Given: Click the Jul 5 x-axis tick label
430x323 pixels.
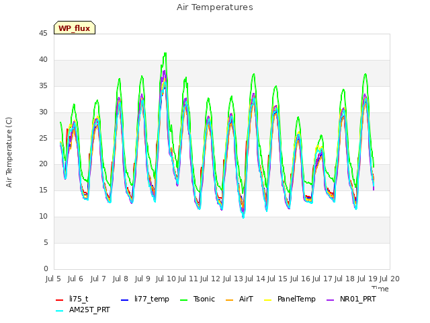Looking at the screenshot, I should click(x=53, y=279).
